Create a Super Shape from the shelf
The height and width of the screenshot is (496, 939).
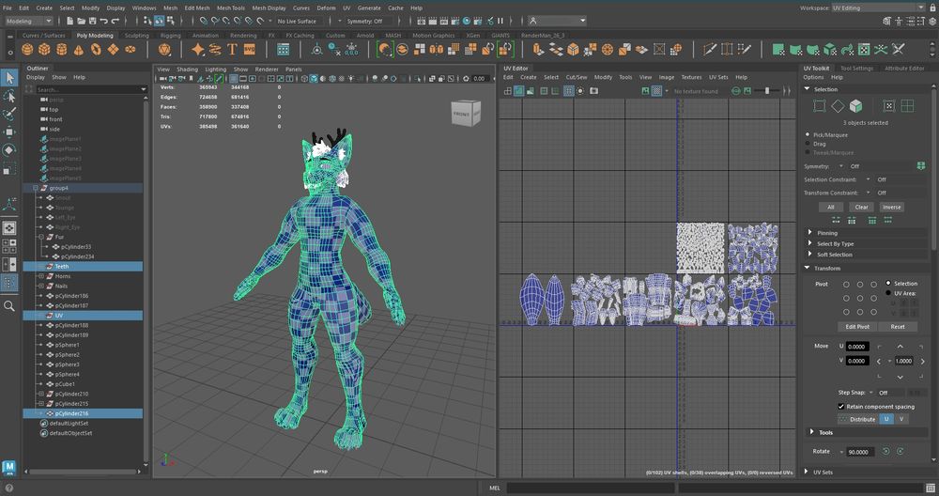(197, 50)
